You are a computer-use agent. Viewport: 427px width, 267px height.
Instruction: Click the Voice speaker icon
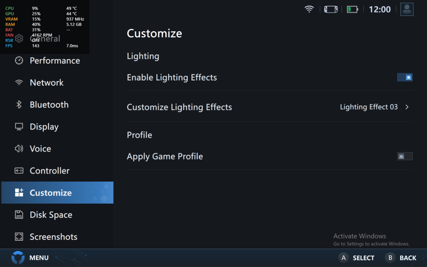[19, 149]
